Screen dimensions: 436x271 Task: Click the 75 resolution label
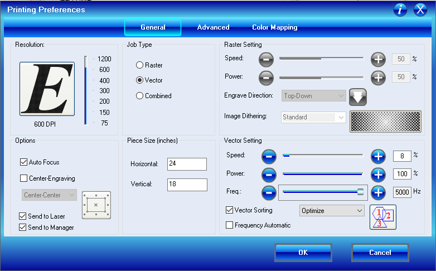coord(104,123)
